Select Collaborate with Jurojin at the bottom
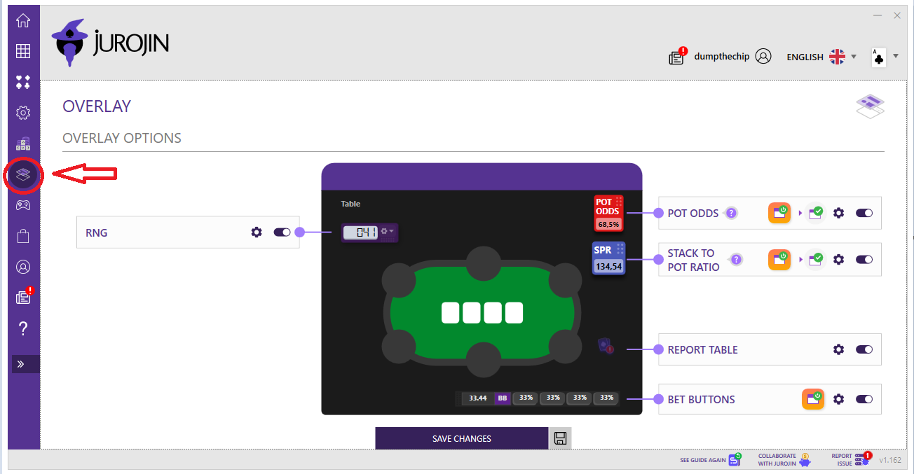Screen dimensions: 914x474 [x=778, y=459]
